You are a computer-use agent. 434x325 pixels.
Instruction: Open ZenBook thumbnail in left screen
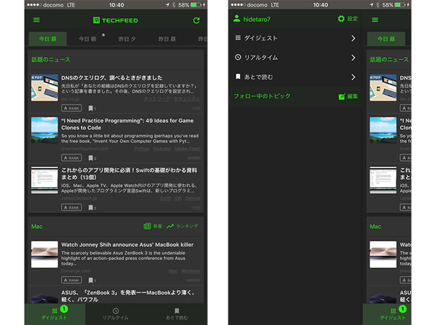tap(45, 254)
